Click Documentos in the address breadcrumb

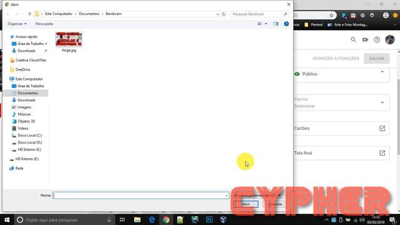pos(89,14)
